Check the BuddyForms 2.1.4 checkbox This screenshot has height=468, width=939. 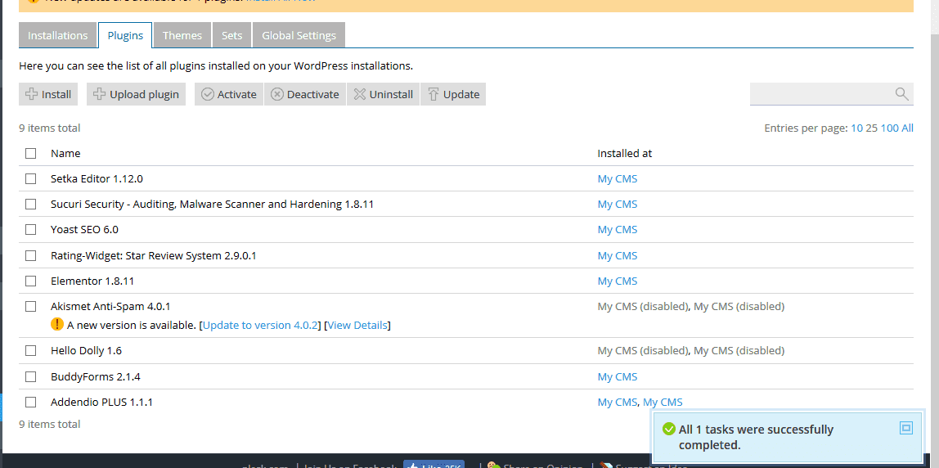(30, 377)
